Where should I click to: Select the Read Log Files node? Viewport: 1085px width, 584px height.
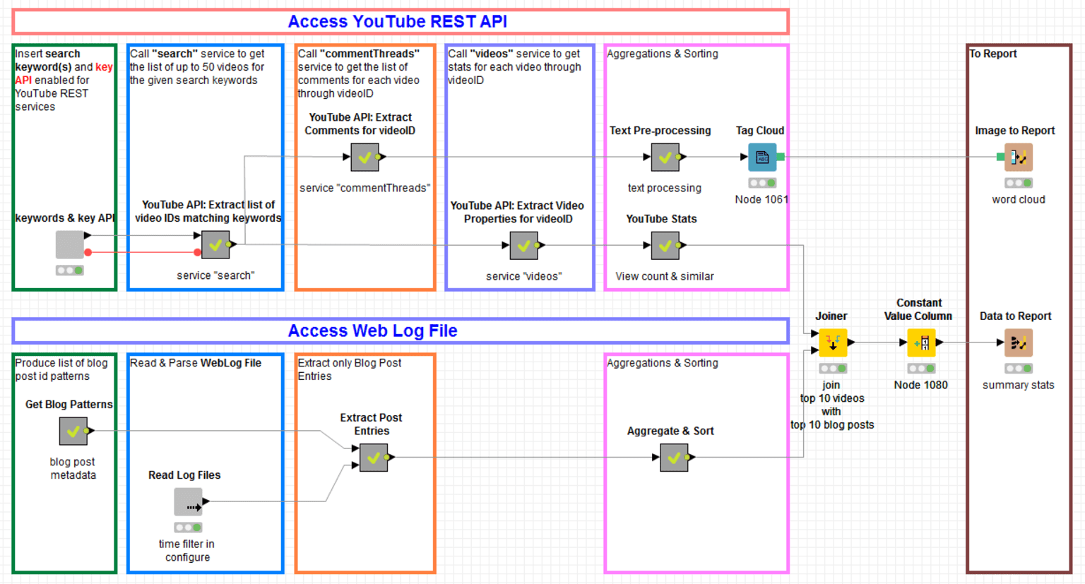pyautogui.click(x=188, y=501)
